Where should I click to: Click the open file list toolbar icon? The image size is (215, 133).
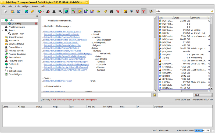coord(13,11)
